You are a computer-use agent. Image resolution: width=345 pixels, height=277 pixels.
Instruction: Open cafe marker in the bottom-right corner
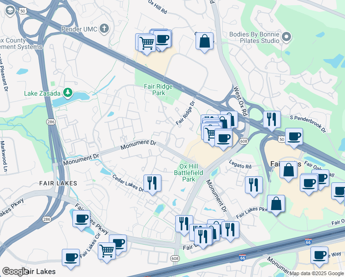pyautogui.click(x=319, y=254)
